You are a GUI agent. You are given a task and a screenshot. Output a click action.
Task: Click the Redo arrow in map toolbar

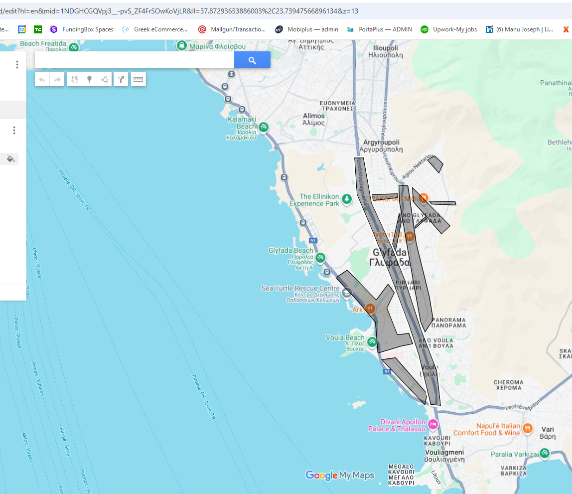(x=57, y=79)
